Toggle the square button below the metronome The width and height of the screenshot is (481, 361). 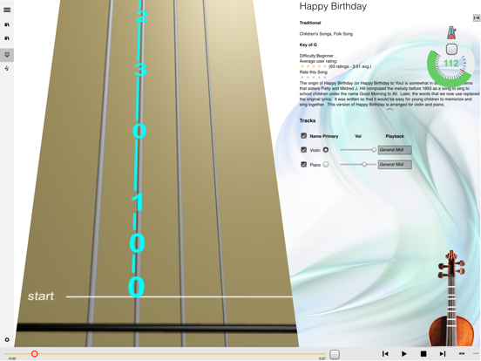[451, 49]
